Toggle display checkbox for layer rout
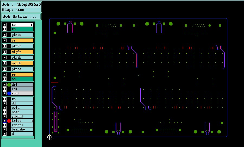Image resolution: width=244 pixels, height=147 pixels. [x=5, y=93]
